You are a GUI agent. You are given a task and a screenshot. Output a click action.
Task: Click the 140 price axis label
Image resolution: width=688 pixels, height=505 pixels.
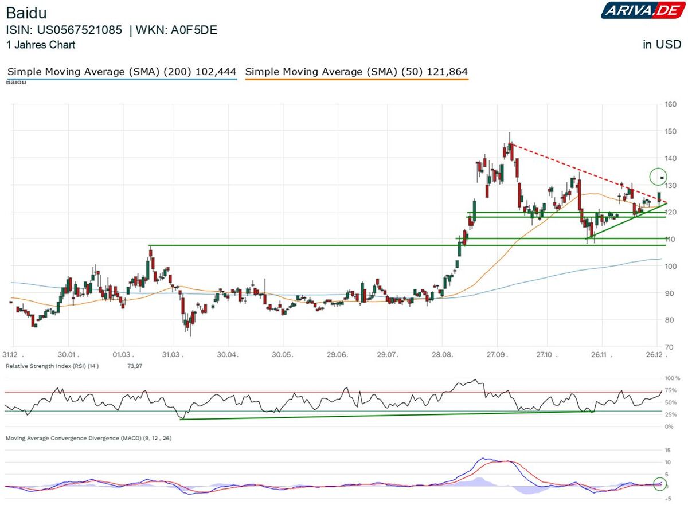[671, 158]
